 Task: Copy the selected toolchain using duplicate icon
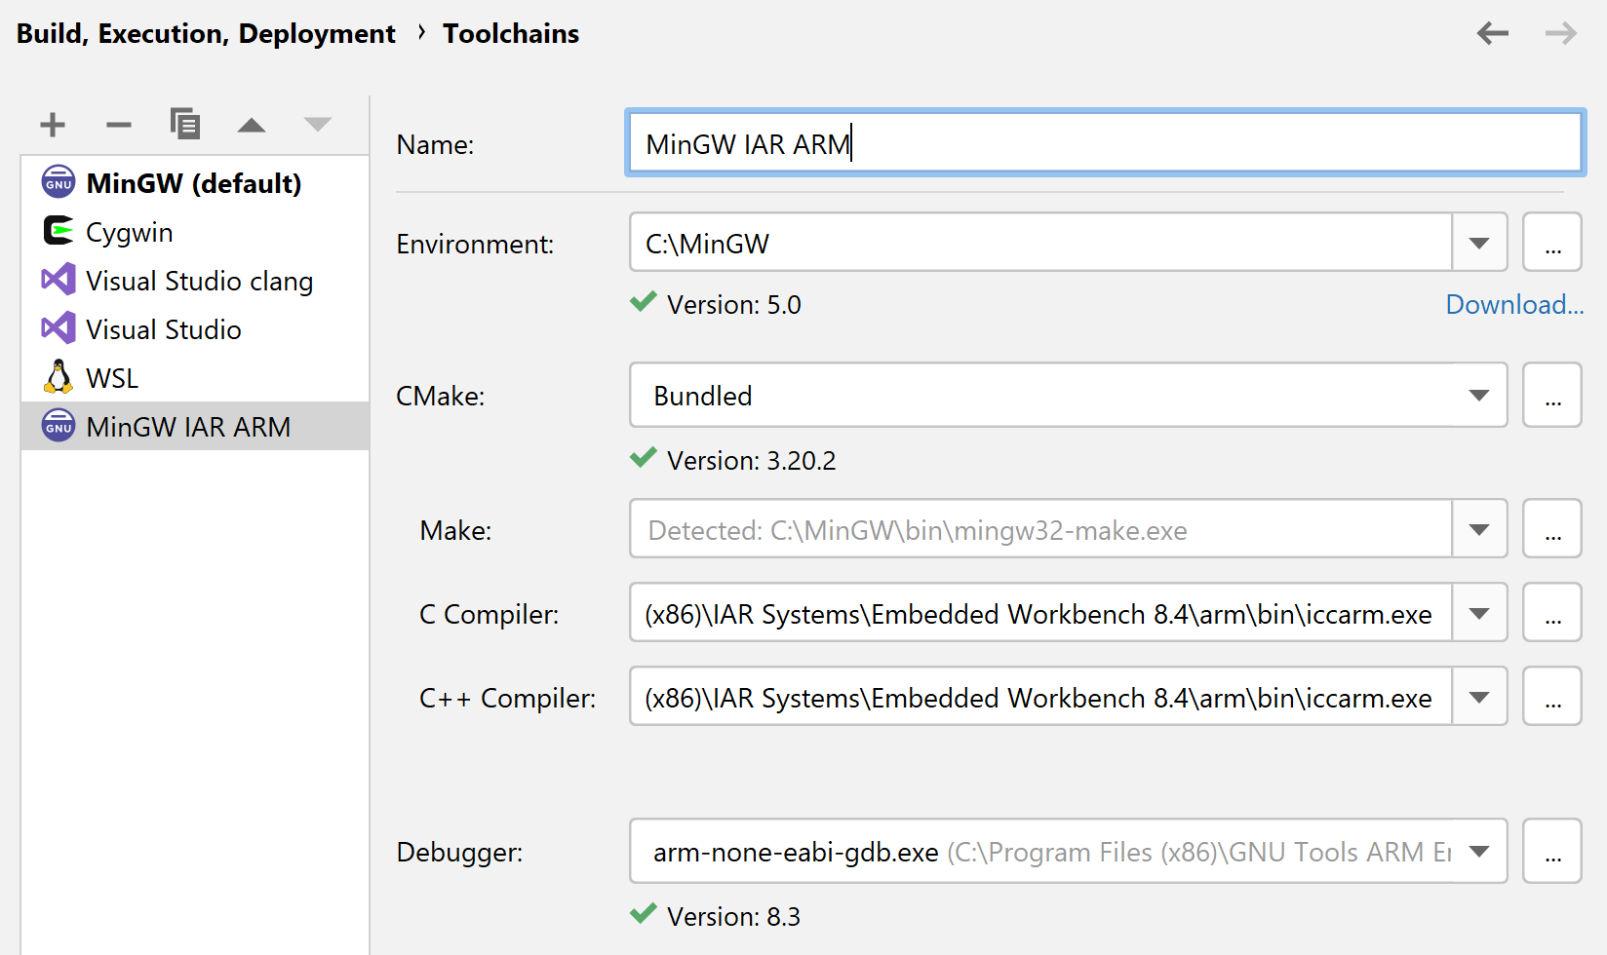[x=184, y=125]
